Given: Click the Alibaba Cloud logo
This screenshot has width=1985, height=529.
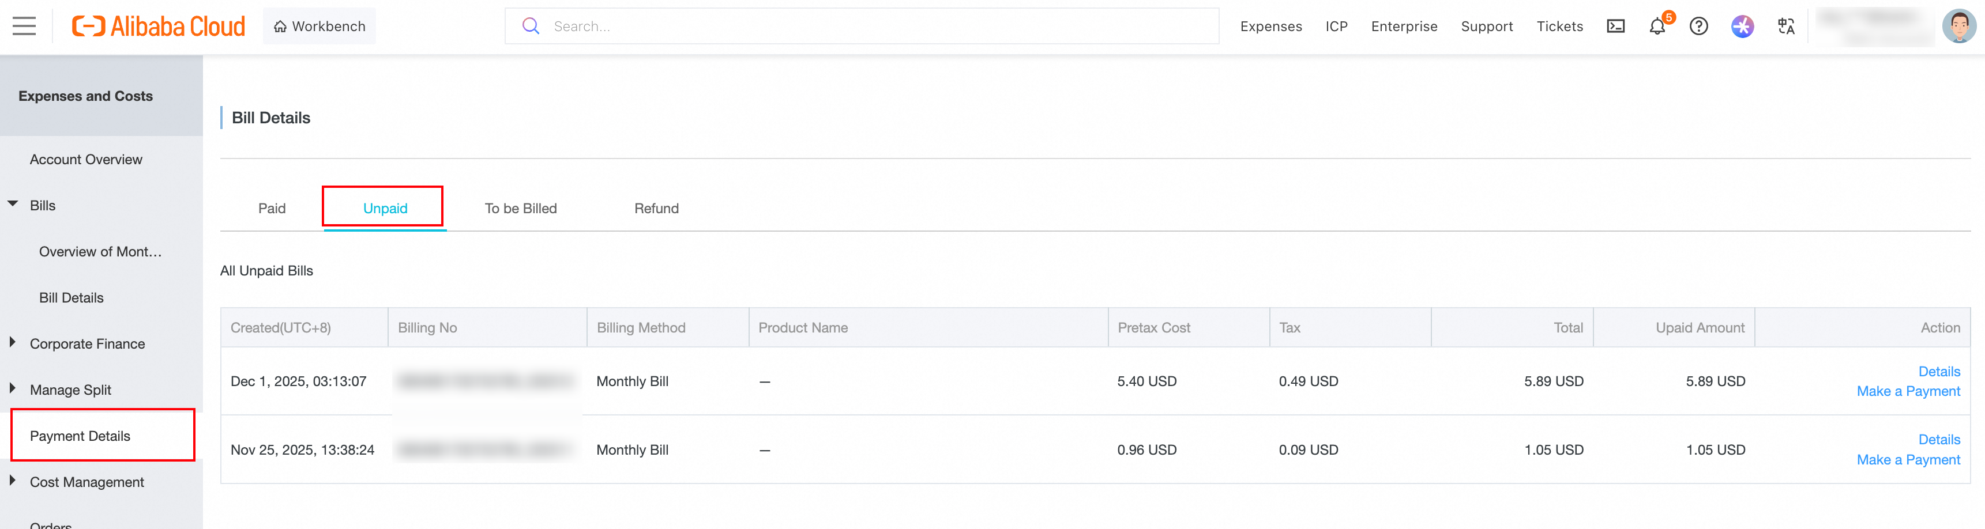Looking at the screenshot, I should coord(159,26).
